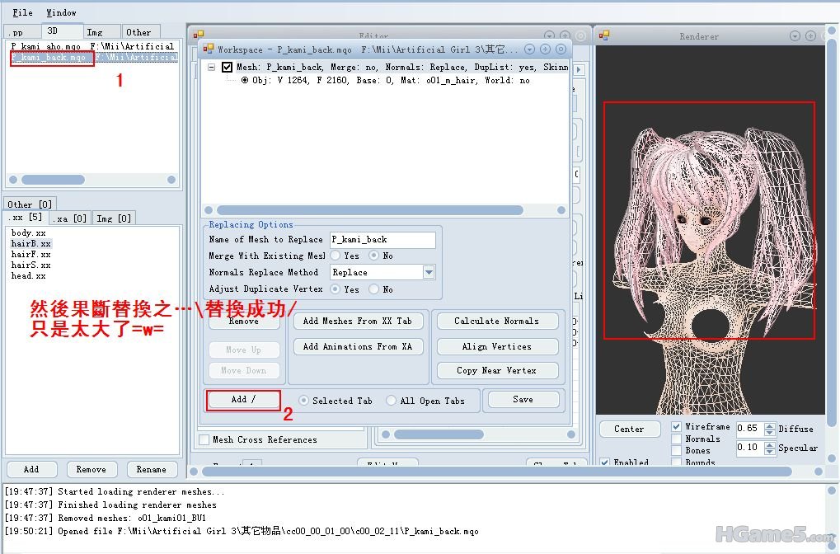
Task: Click the Workspace window pin icon
Action: pyautogui.click(x=545, y=49)
